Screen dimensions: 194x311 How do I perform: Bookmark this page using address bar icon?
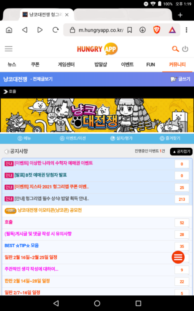pyautogui.click(x=130, y=30)
